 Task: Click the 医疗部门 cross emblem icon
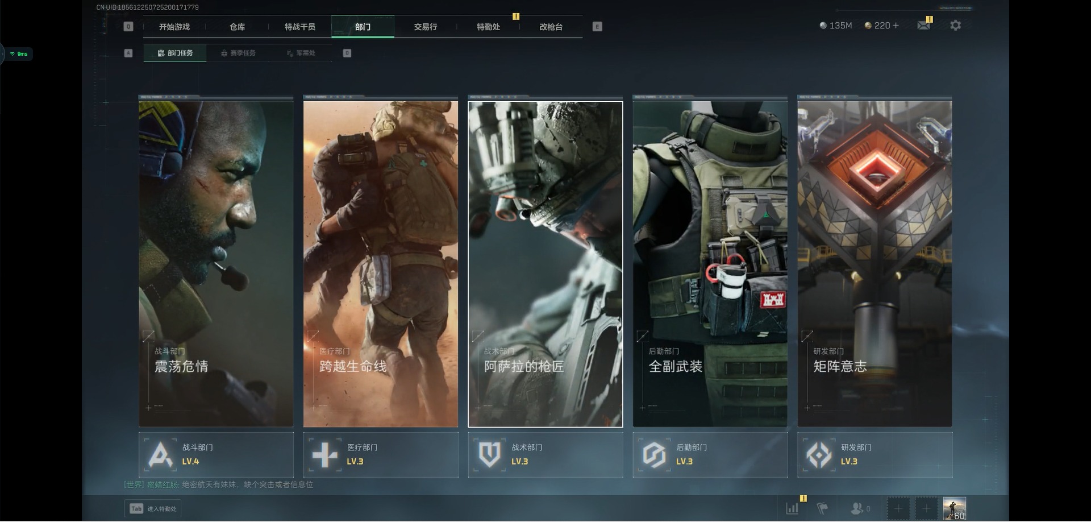coord(325,455)
